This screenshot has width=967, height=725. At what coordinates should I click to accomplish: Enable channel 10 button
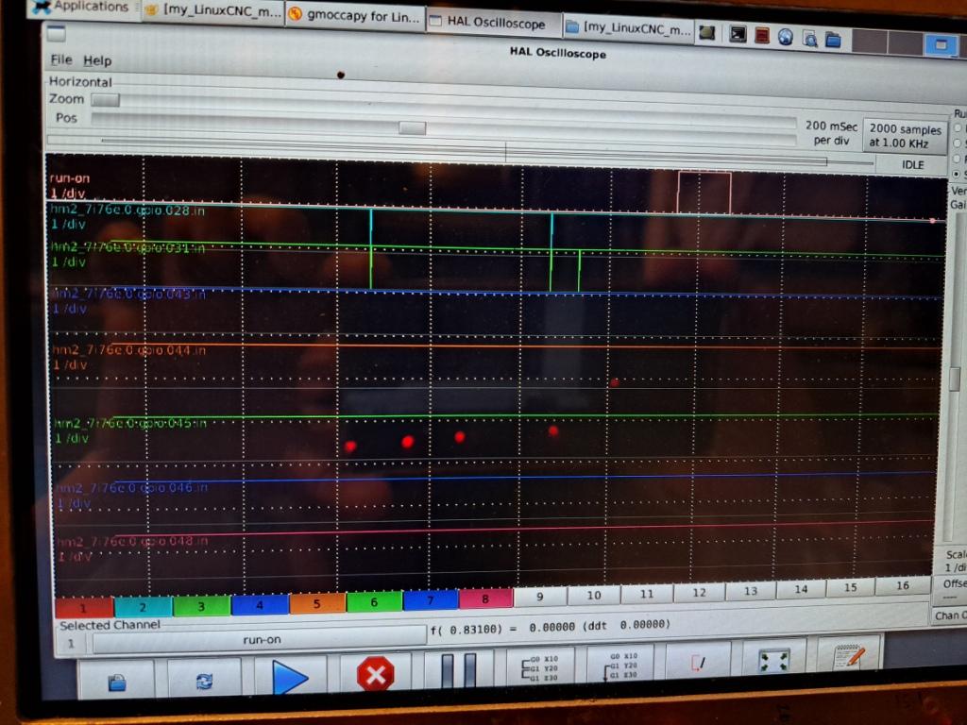point(593,595)
